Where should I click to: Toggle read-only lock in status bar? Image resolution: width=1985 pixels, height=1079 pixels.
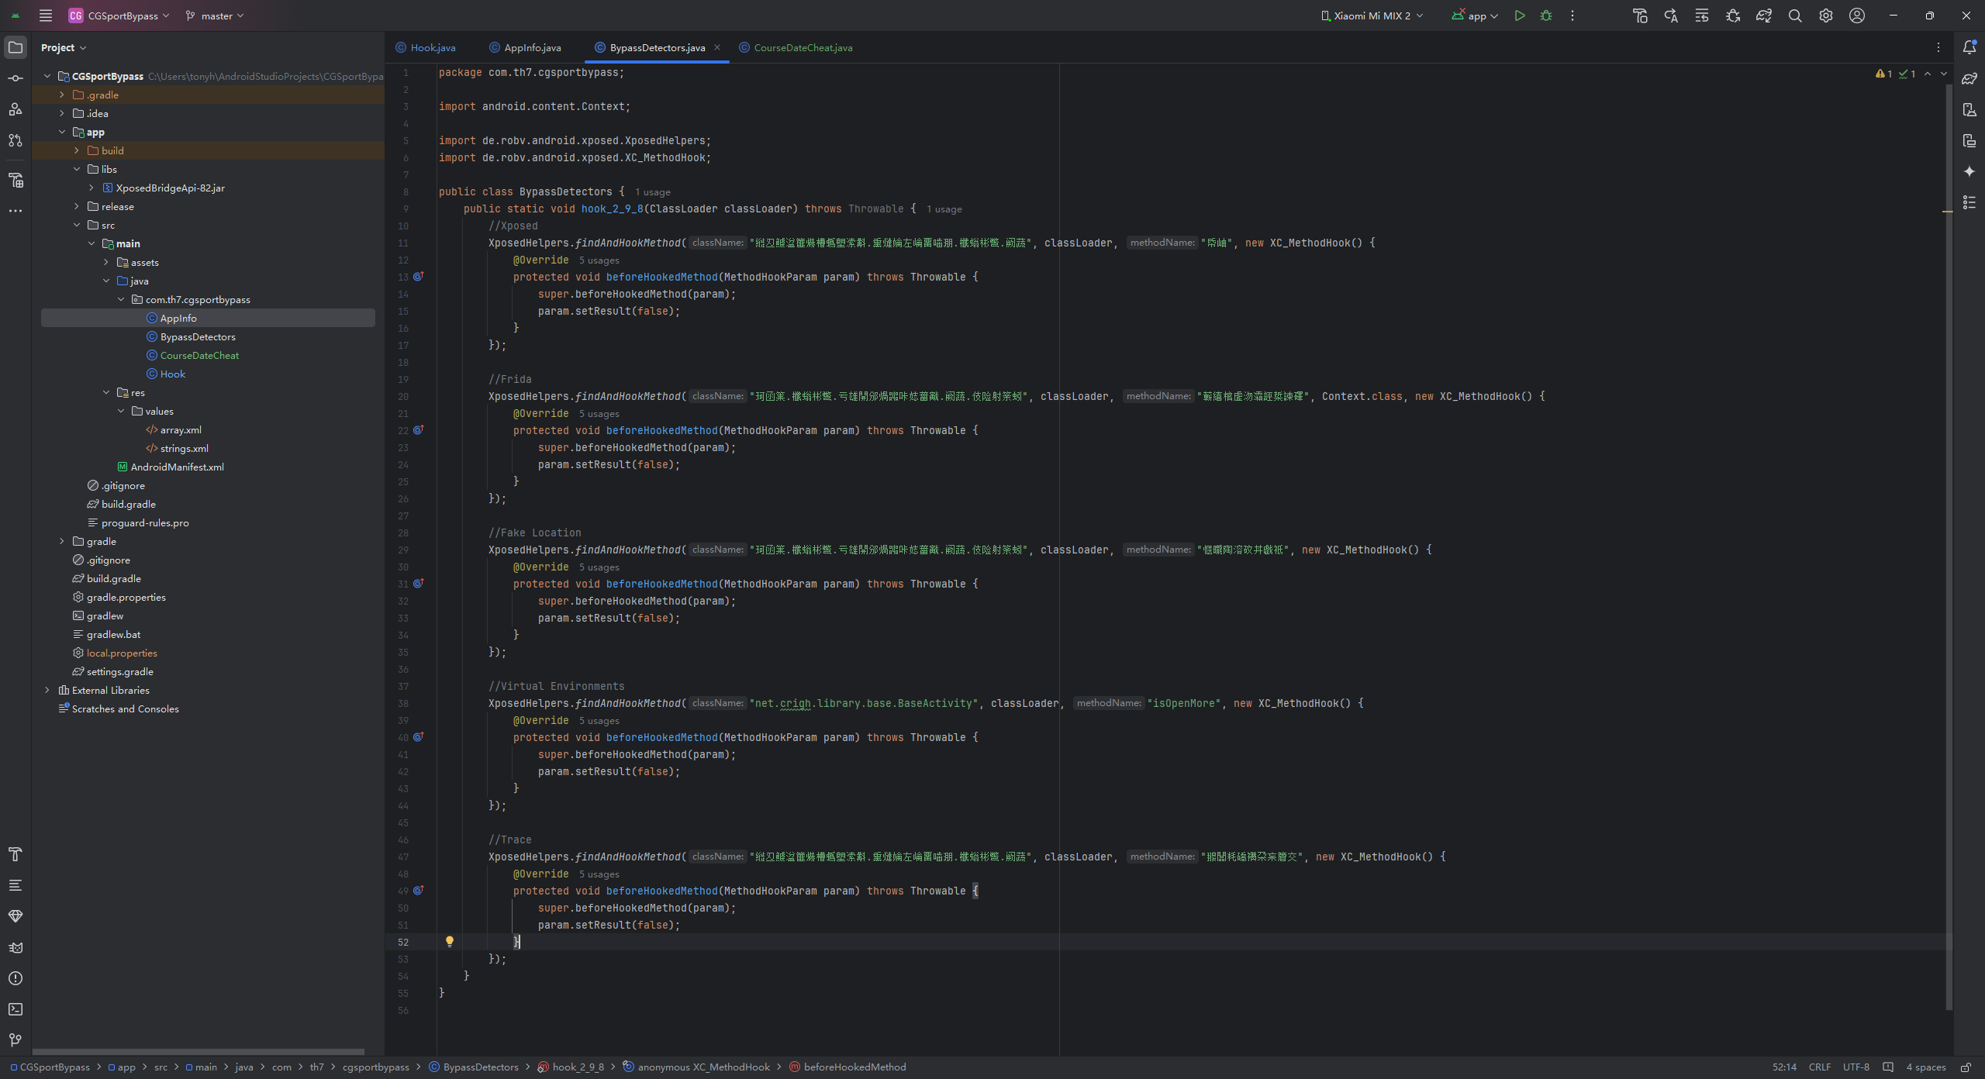1966,1067
